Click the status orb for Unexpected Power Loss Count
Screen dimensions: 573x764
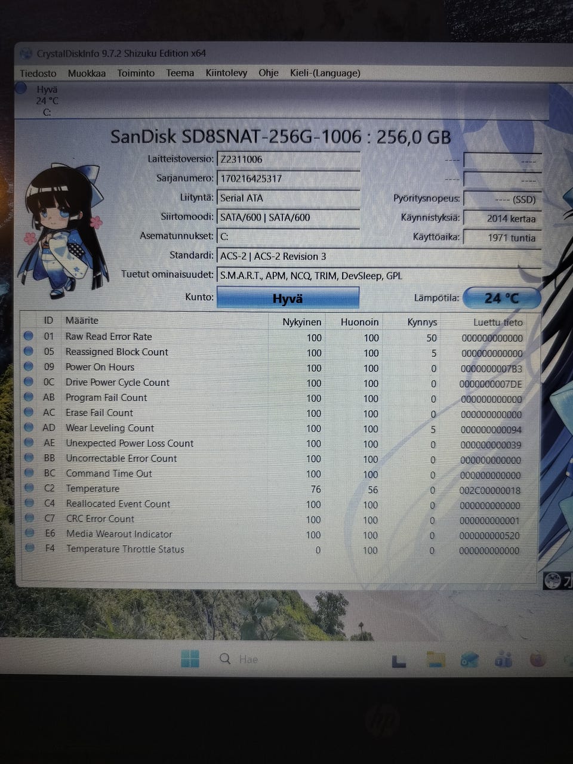pyautogui.click(x=28, y=443)
